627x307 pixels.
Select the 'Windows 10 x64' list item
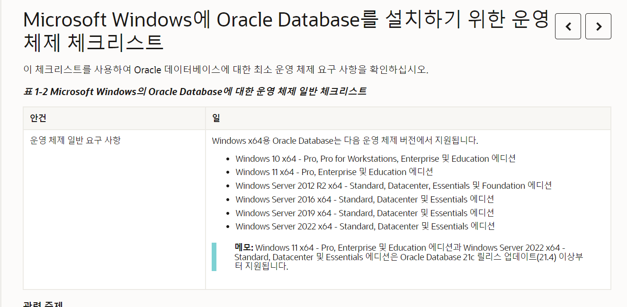pyautogui.click(x=376, y=158)
